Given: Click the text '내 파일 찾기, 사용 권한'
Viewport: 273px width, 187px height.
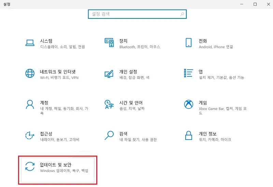Looking at the screenshot, I should [x=138, y=140].
